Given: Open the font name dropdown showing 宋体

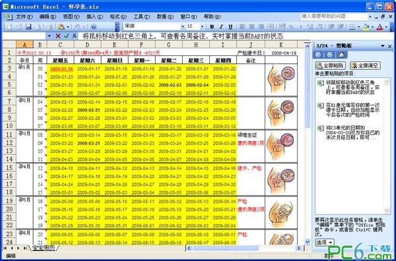Looking at the screenshot, I should [x=183, y=27].
